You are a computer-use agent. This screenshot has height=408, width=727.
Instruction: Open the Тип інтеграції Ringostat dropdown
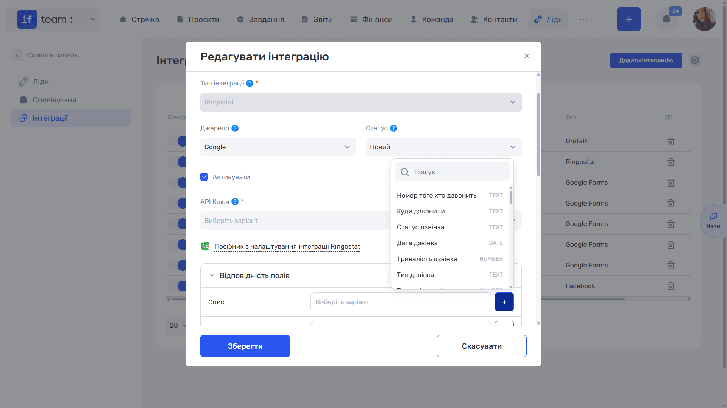click(361, 102)
